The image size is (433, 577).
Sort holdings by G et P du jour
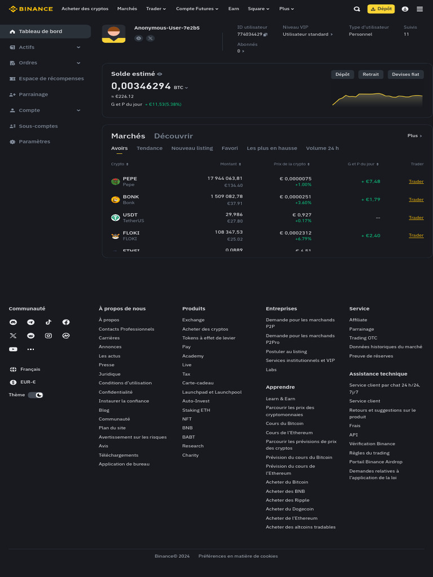[x=363, y=164]
